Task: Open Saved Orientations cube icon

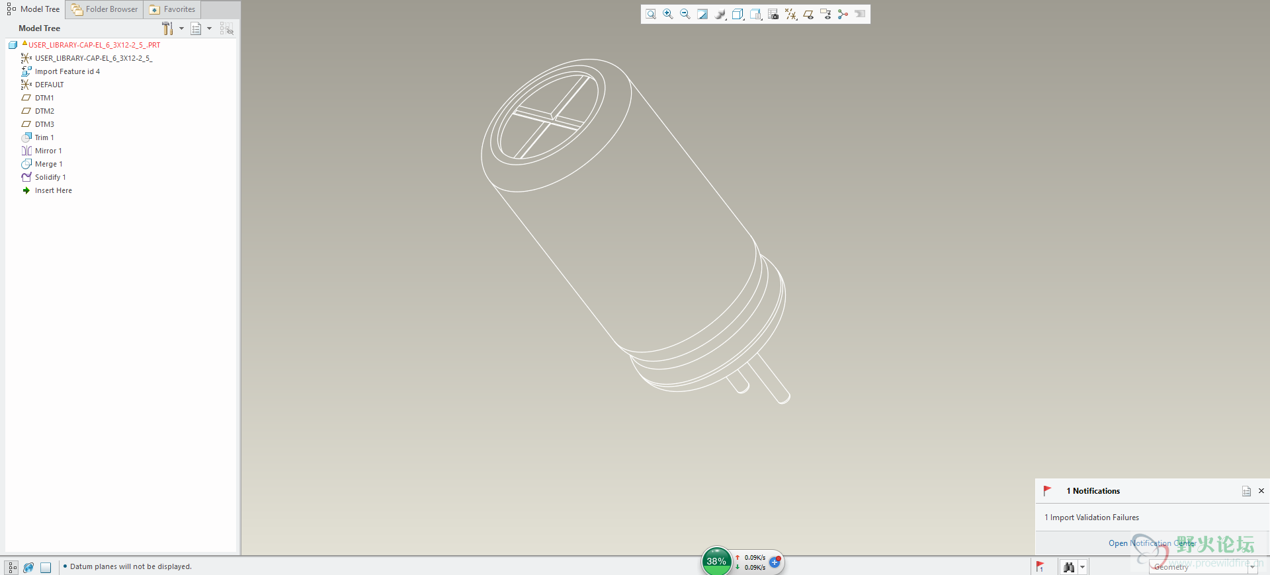Action: (738, 14)
